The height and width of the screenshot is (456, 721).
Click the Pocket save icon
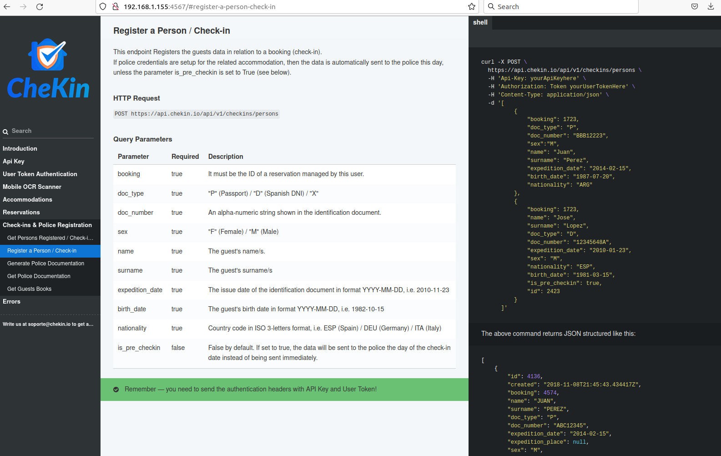tap(695, 7)
